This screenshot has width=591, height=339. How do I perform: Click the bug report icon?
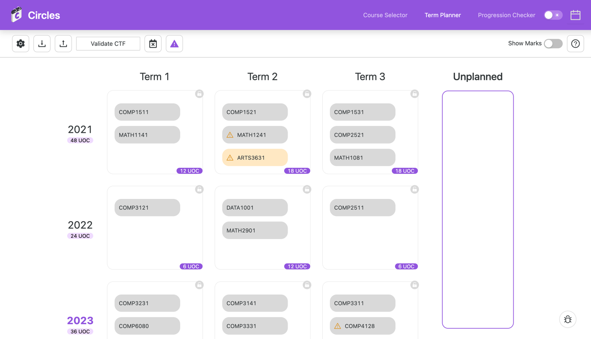(x=567, y=319)
